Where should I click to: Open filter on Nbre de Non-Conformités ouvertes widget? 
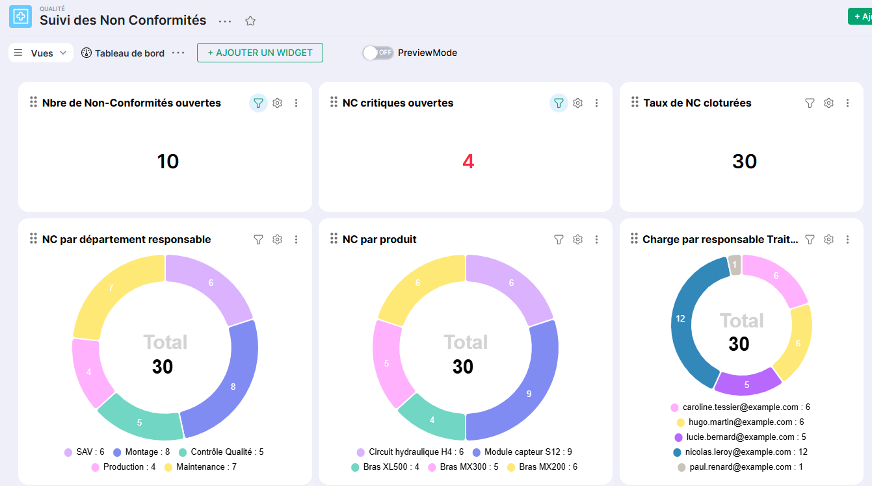[x=258, y=103]
